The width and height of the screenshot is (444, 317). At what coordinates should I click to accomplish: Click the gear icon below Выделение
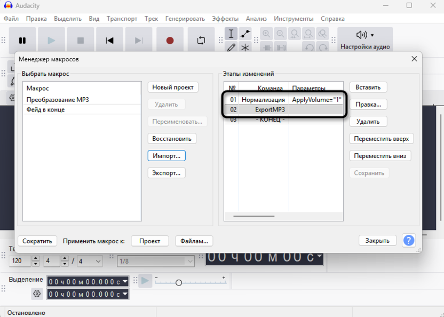coord(37,293)
